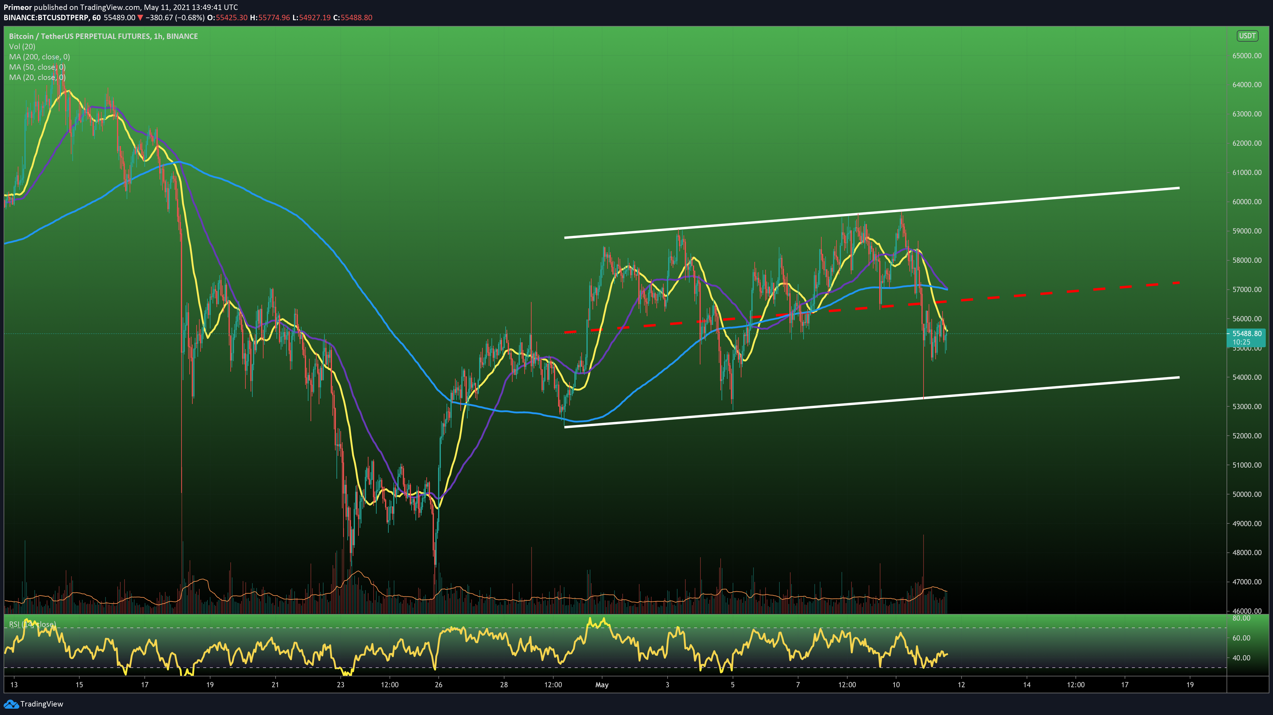This screenshot has height=715, width=1273.
Task: Click the RSI 40.00 scale label
Action: coord(1241,658)
